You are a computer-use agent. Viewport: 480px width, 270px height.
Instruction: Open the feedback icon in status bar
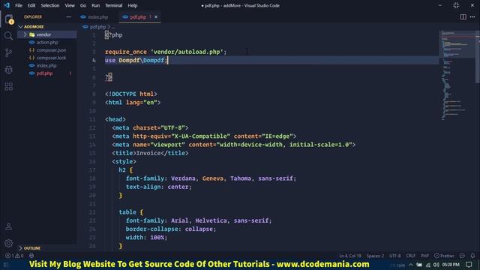pyautogui.click(x=462, y=256)
